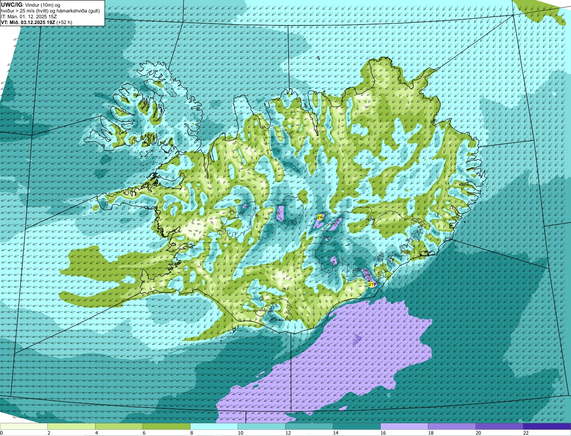
Task: Click the 16–18 m/s light lavender legend swatch
Action: (x=404, y=426)
